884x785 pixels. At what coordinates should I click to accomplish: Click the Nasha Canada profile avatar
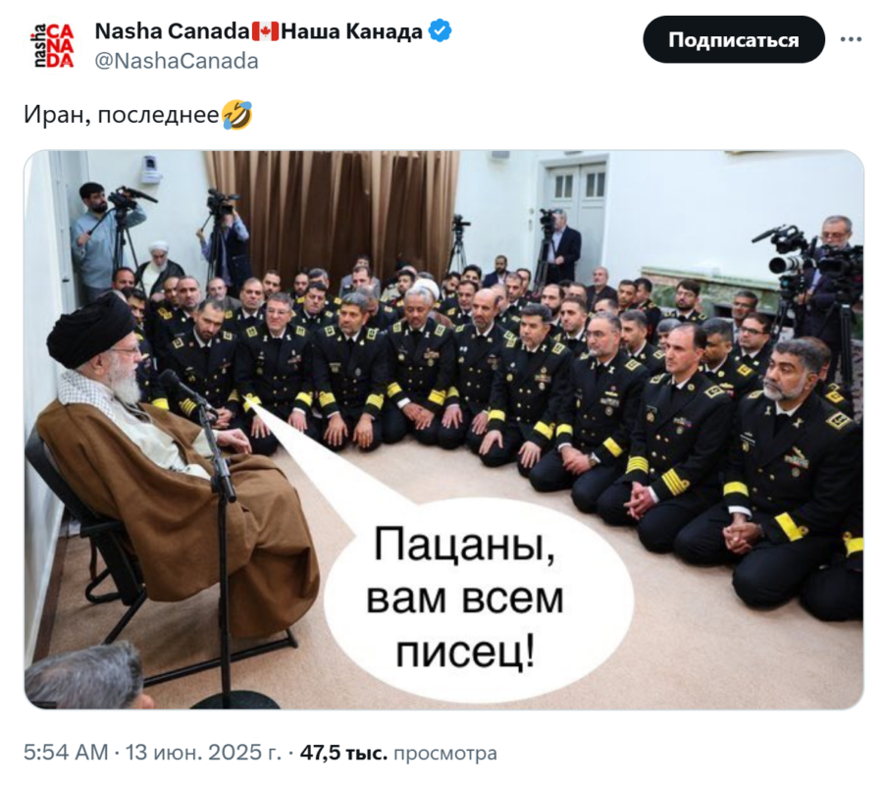tap(52, 45)
